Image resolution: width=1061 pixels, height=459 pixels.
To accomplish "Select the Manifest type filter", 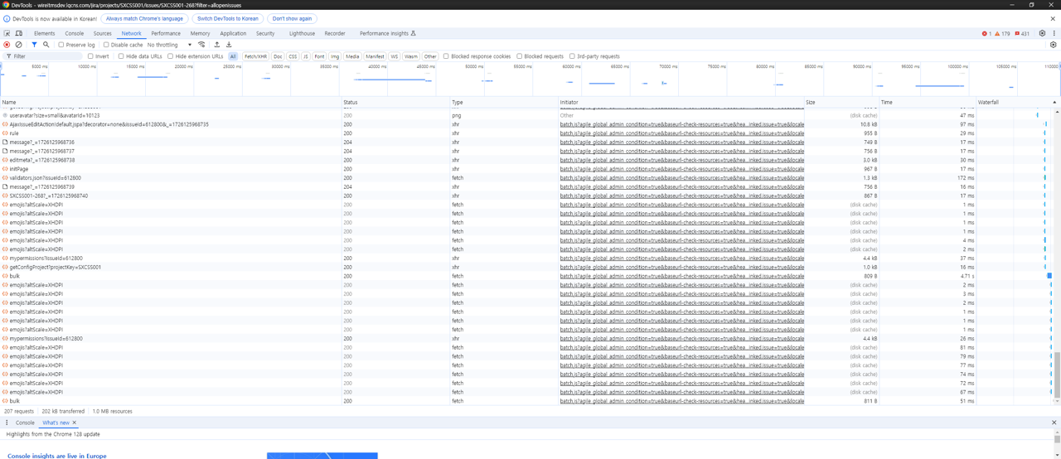I will pos(375,56).
